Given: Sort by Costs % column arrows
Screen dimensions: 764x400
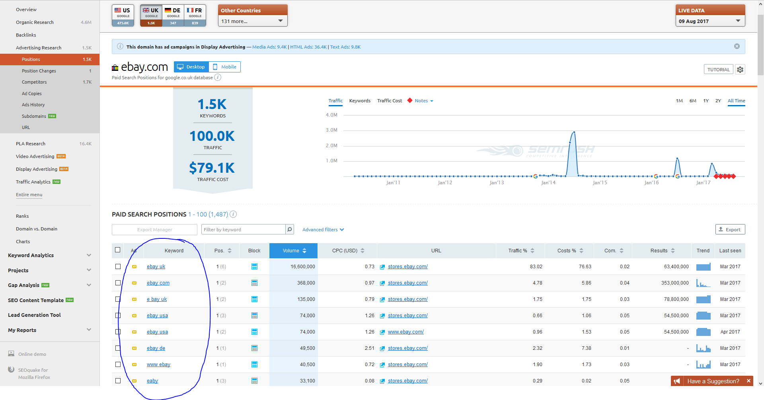Looking at the screenshot, I should 581,251.
